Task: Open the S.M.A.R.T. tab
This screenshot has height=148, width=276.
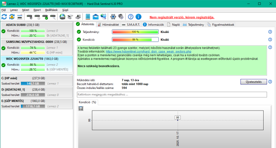Action: (131, 24)
